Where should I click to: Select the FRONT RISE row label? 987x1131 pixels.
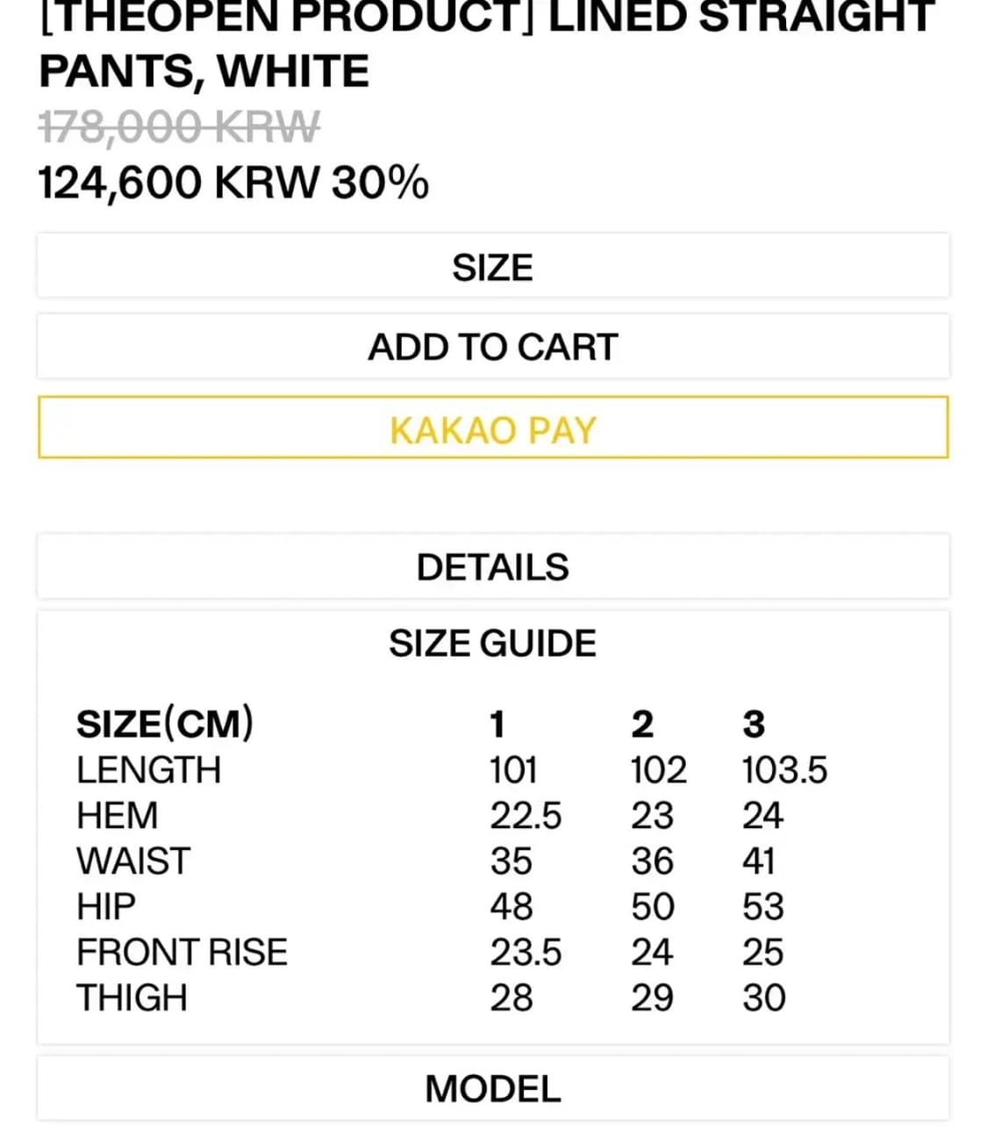coord(182,953)
